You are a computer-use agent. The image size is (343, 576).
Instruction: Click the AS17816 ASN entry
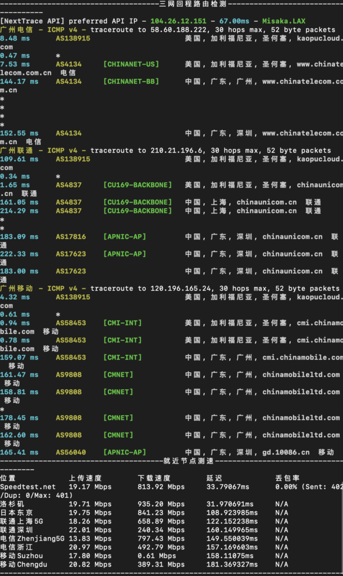tap(71, 237)
